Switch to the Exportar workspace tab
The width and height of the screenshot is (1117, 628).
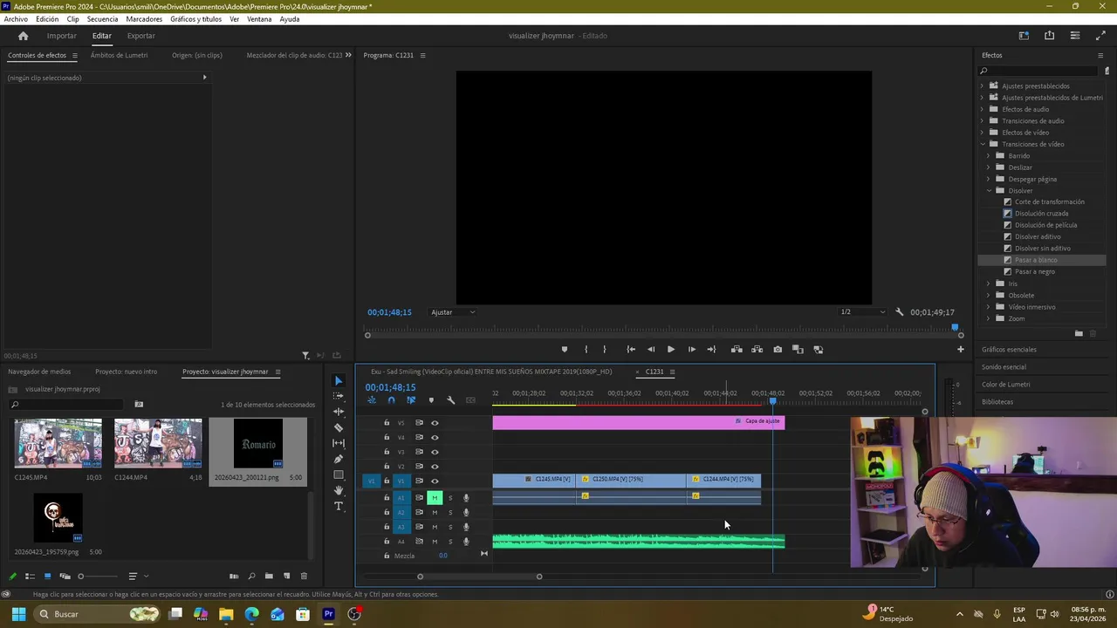tap(140, 36)
